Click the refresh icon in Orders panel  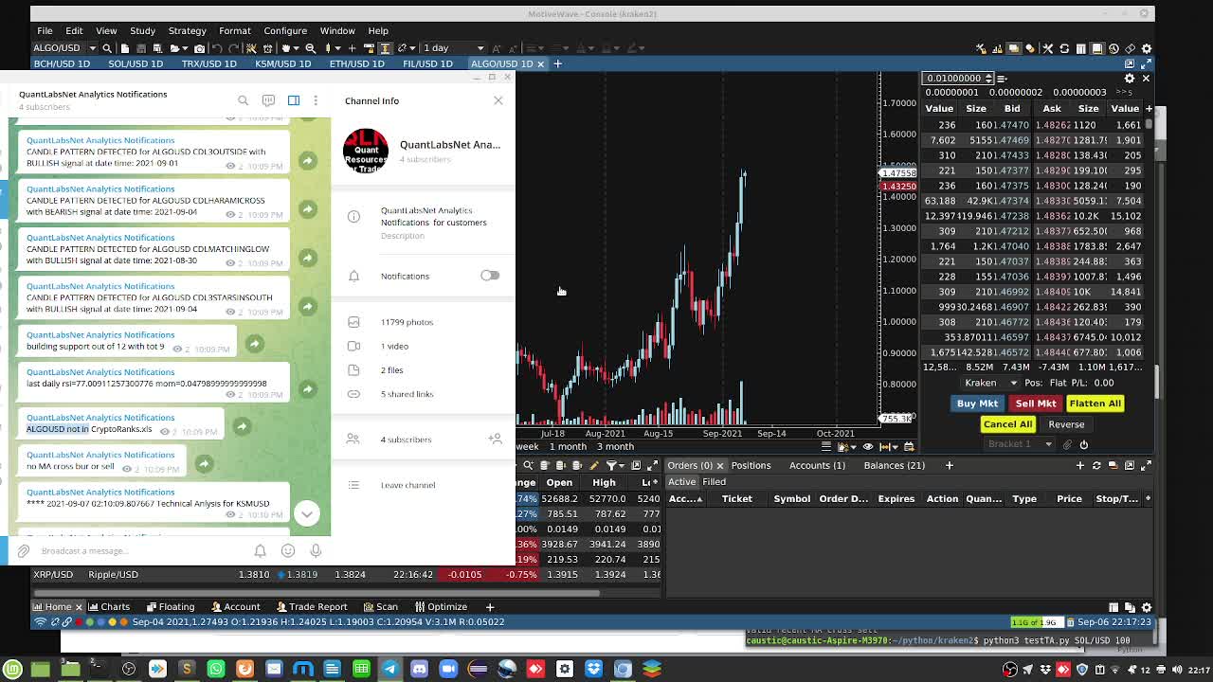1096,465
